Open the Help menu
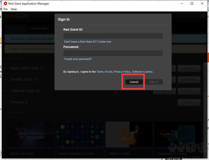This screenshot has width=209, height=160. point(14,9)
